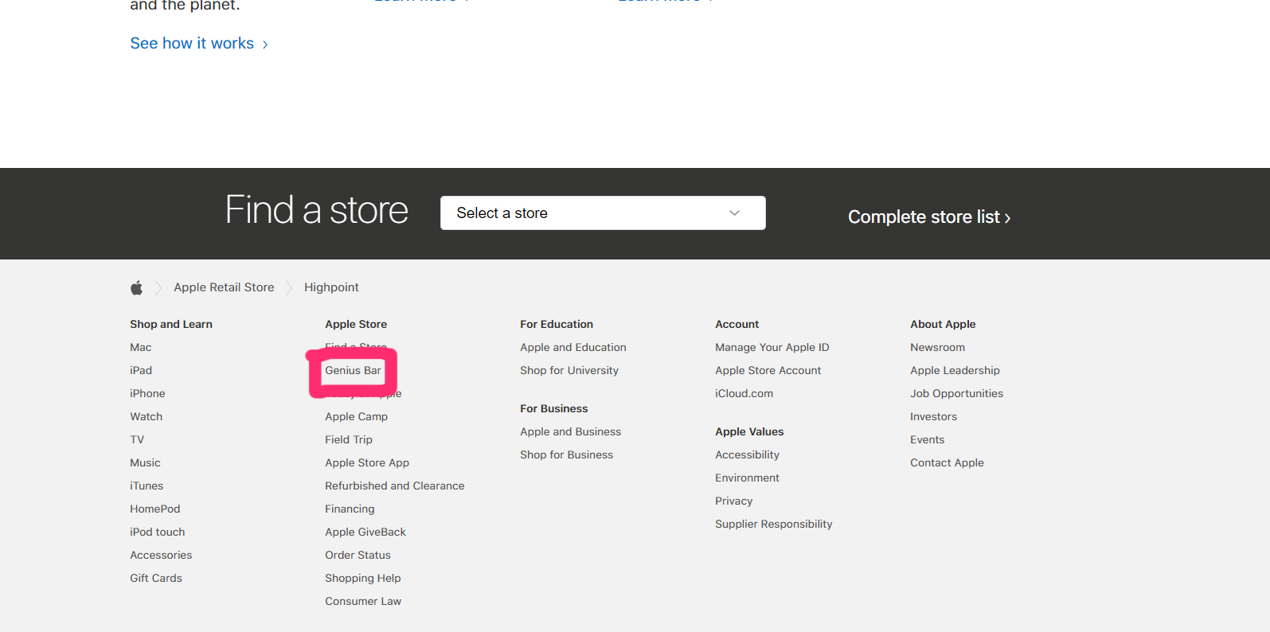Open the Contact Apple link
The width and height of the screenshot is (1270, 632).
click(948, 462)
